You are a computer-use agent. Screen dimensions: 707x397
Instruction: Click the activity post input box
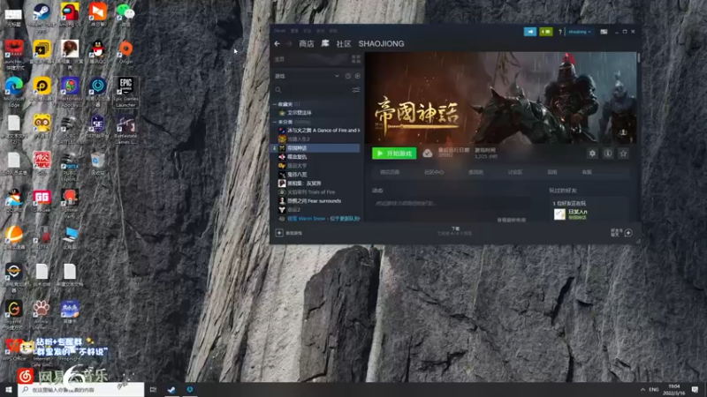click(451, 204)
